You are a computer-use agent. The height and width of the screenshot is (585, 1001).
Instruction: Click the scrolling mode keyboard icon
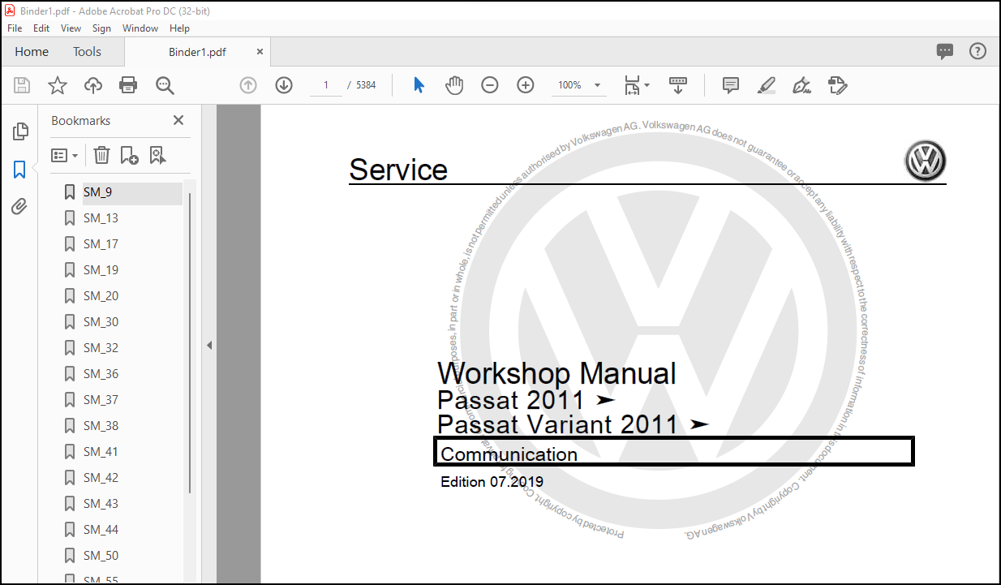coord(678,85)
